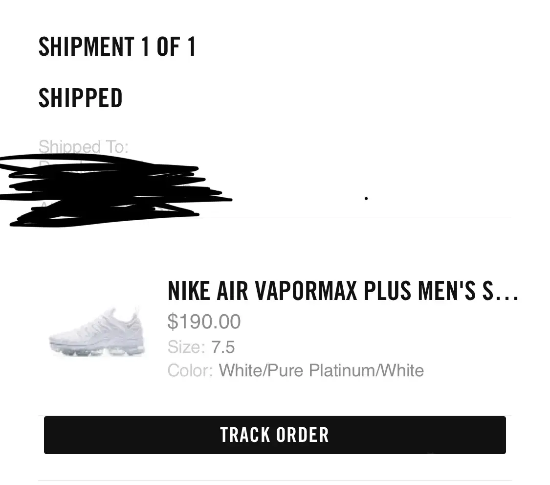Select the 7.5 size value
Image resolution: width=550 pixels, height=485 pixels.
(223, 347)
